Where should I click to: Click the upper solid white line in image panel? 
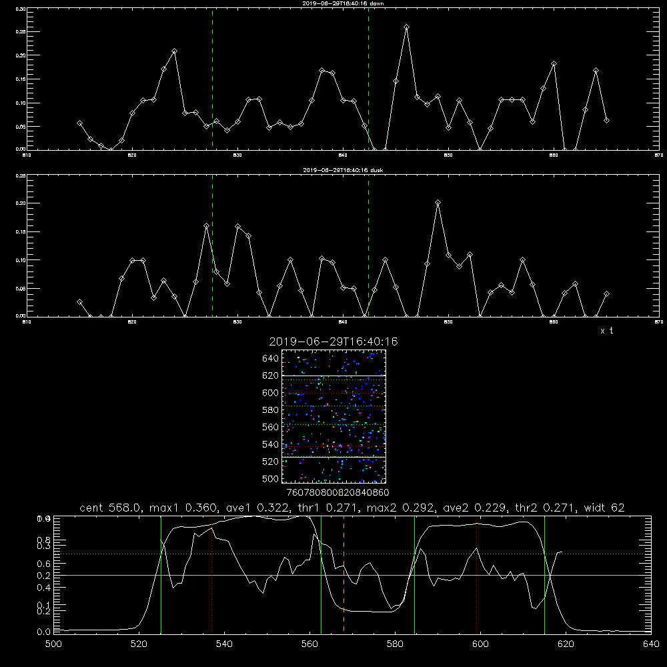pyautogui.click(x=333, y=376)
